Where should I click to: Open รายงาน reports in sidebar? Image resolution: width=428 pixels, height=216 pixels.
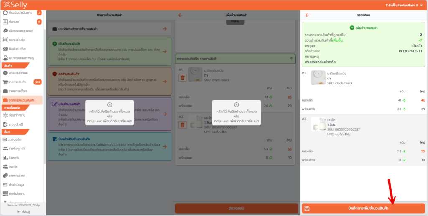(x=16, y=158)
